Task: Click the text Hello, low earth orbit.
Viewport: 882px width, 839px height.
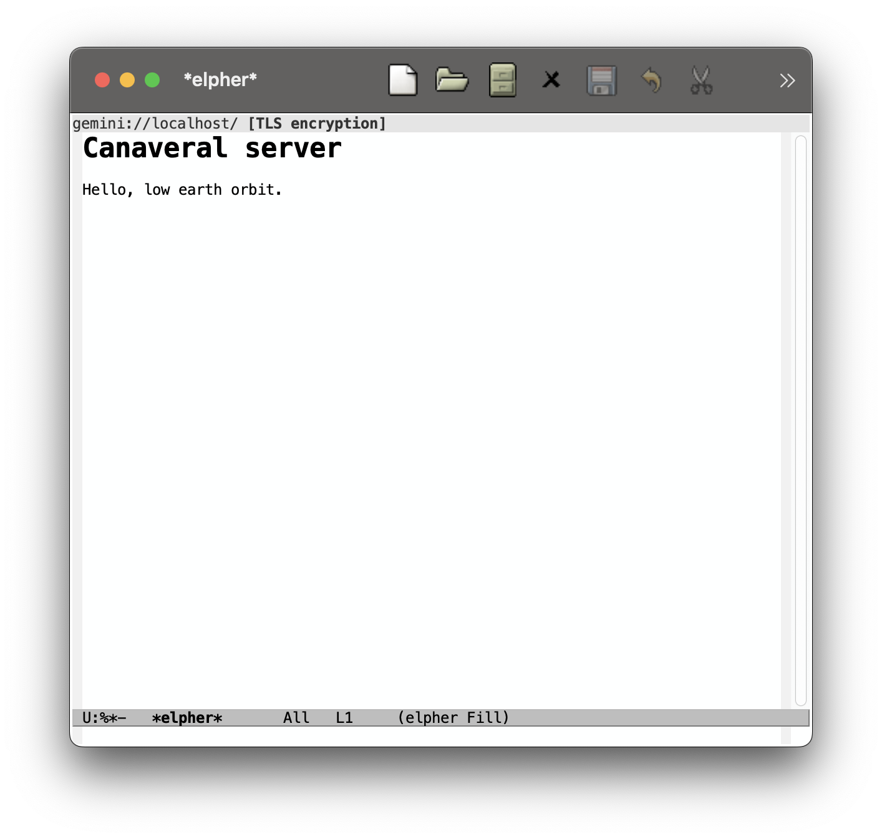Action: coord(182,190)
